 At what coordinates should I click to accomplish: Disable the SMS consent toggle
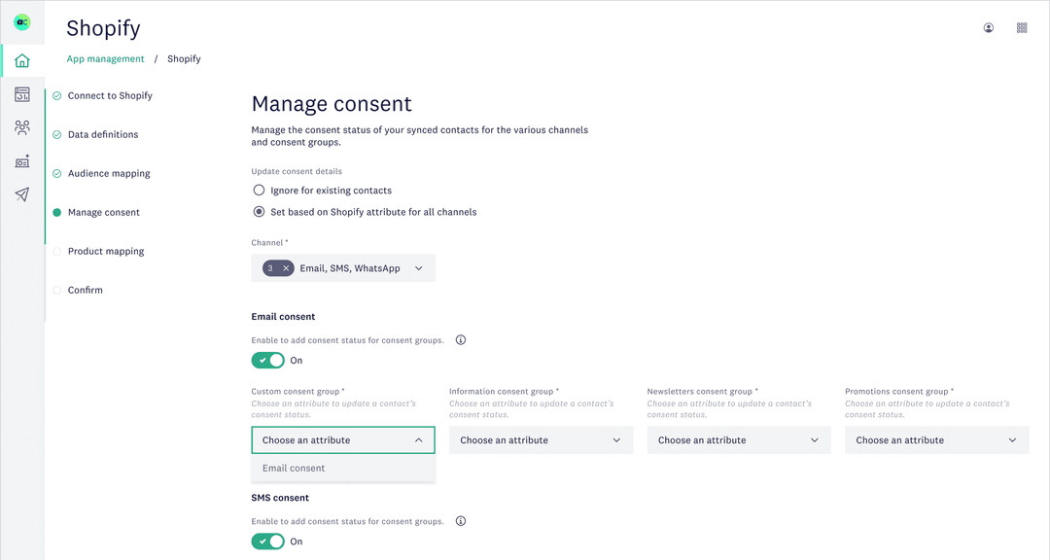[267, 541]
